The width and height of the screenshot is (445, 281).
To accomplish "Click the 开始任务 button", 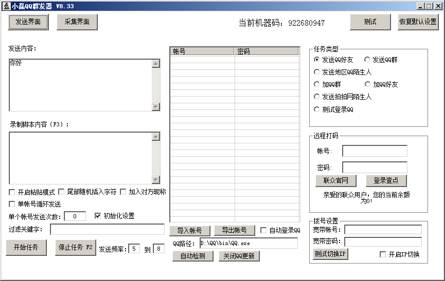I will click(x=26, y=247).
